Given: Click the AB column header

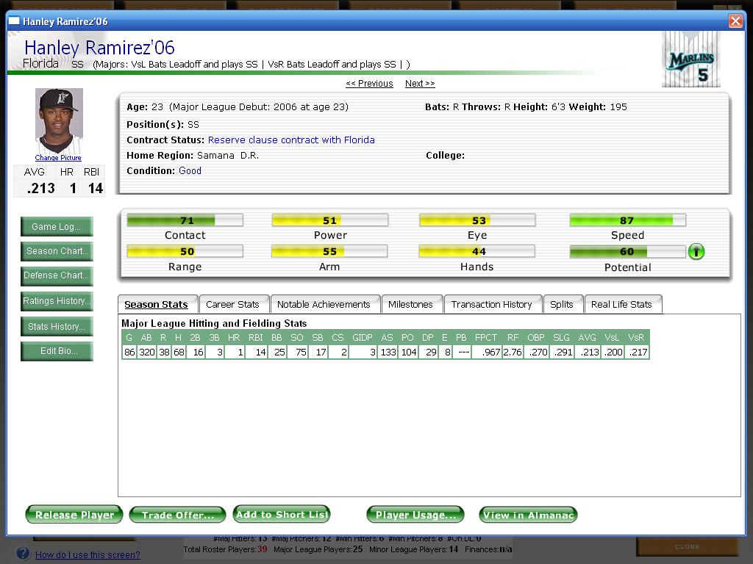Looking at the screenshot, I should [x=146, y=338].
